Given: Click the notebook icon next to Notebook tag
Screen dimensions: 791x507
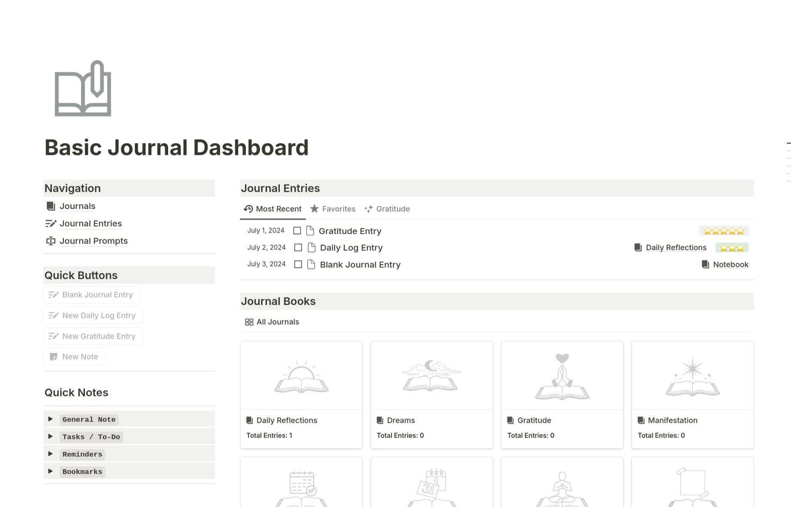Looking at the screenshot, I should click(x=705, y=265).
